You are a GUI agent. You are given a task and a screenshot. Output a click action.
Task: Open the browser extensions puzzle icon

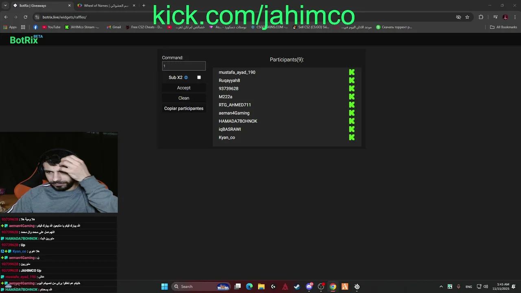481,17
